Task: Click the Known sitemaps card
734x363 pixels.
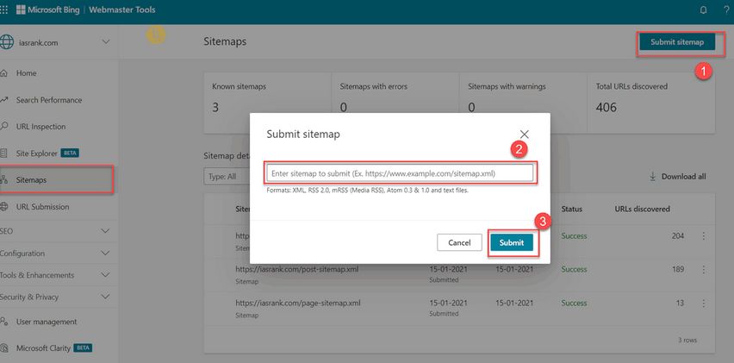Action: pyautogui.click(x=267, y=103)
